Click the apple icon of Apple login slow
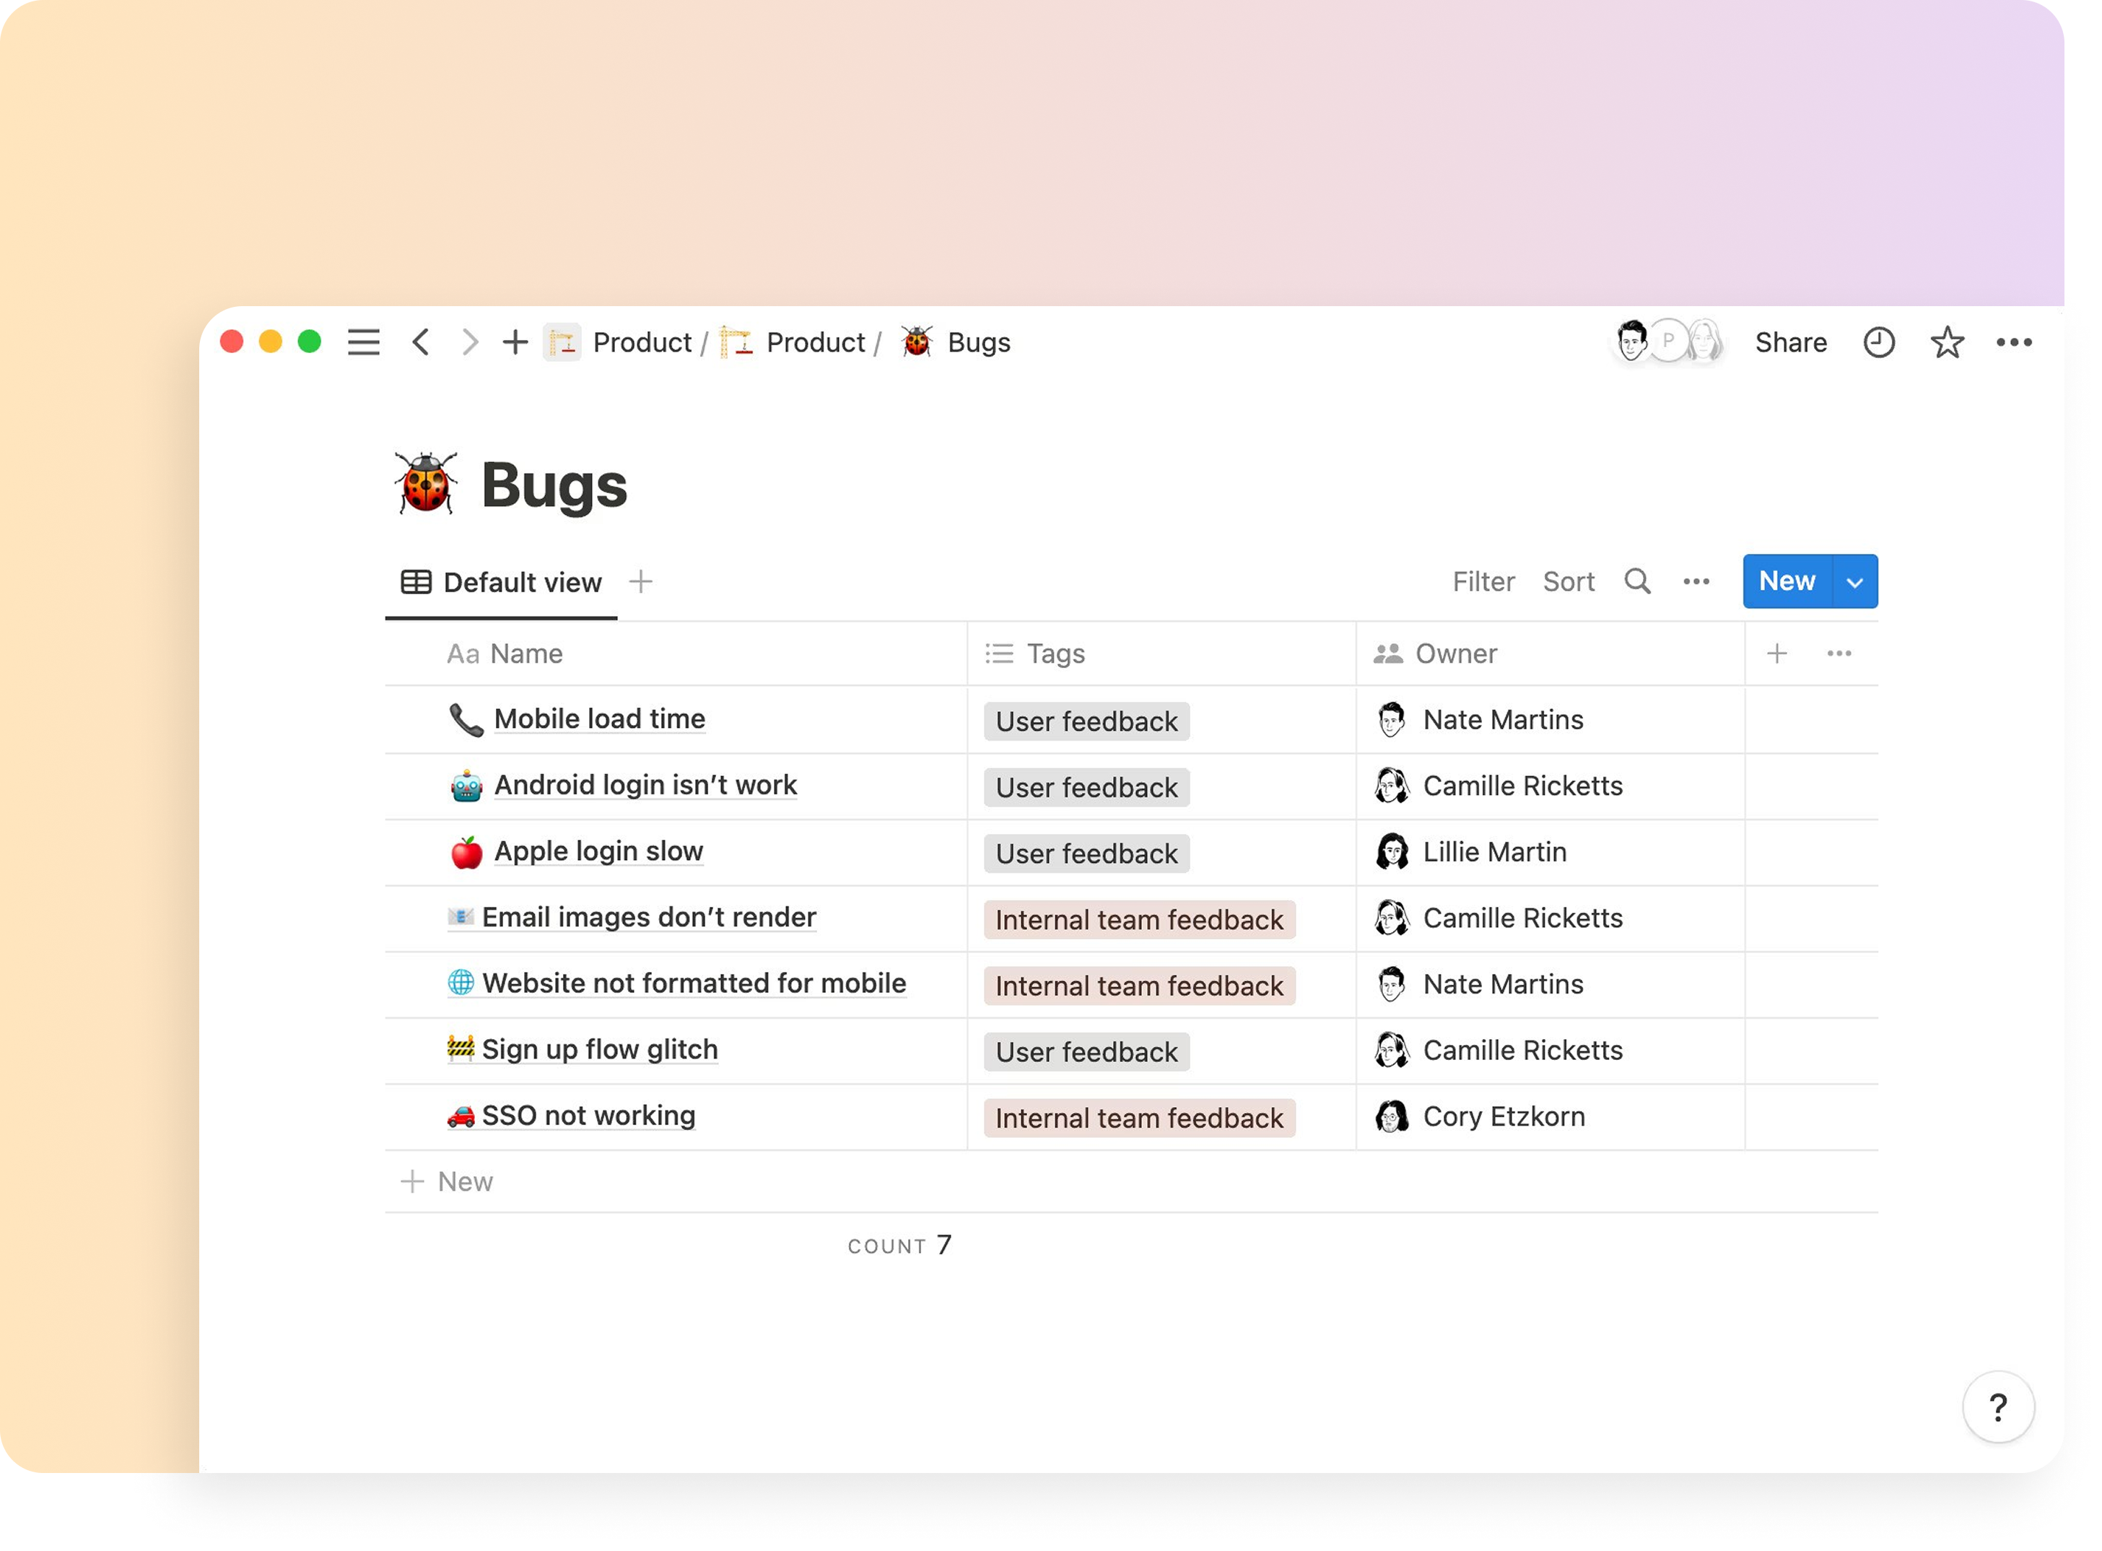The height and width of the screenshot is (1551, 2102). [x=466, y=853]
